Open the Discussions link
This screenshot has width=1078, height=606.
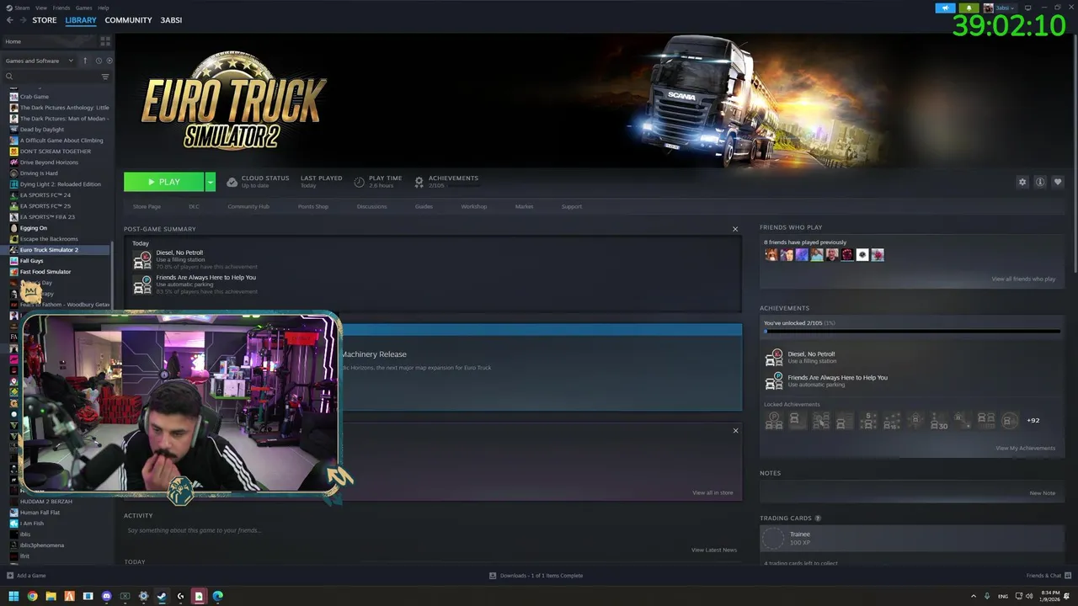click(371, 206)
